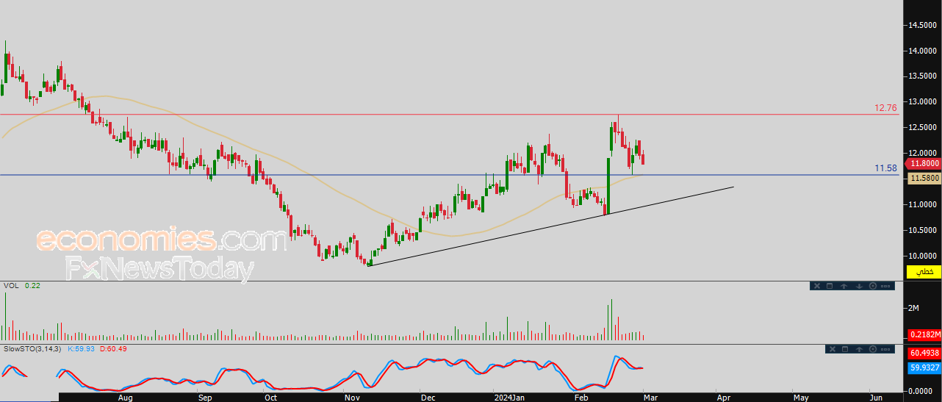Open SlowSTO indicator settings gear
This screenshot has width=942, height=402.
pyautogui.click(x=873, y=349)
